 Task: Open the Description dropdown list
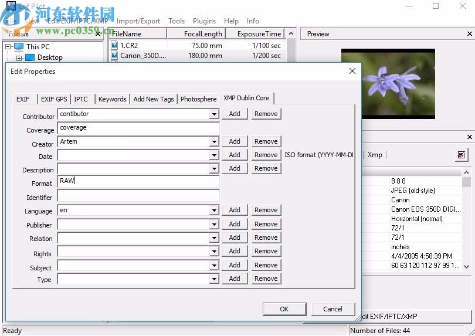[214, 168]
